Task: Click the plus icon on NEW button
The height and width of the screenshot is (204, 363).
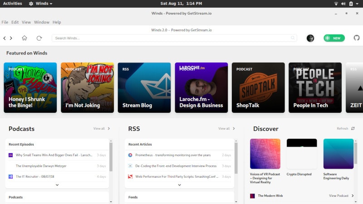Action: point(327,38)
